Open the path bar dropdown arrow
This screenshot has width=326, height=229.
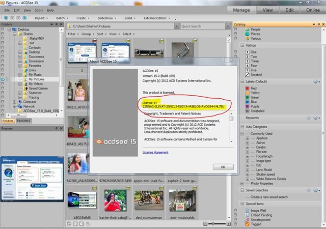point(177,26)
